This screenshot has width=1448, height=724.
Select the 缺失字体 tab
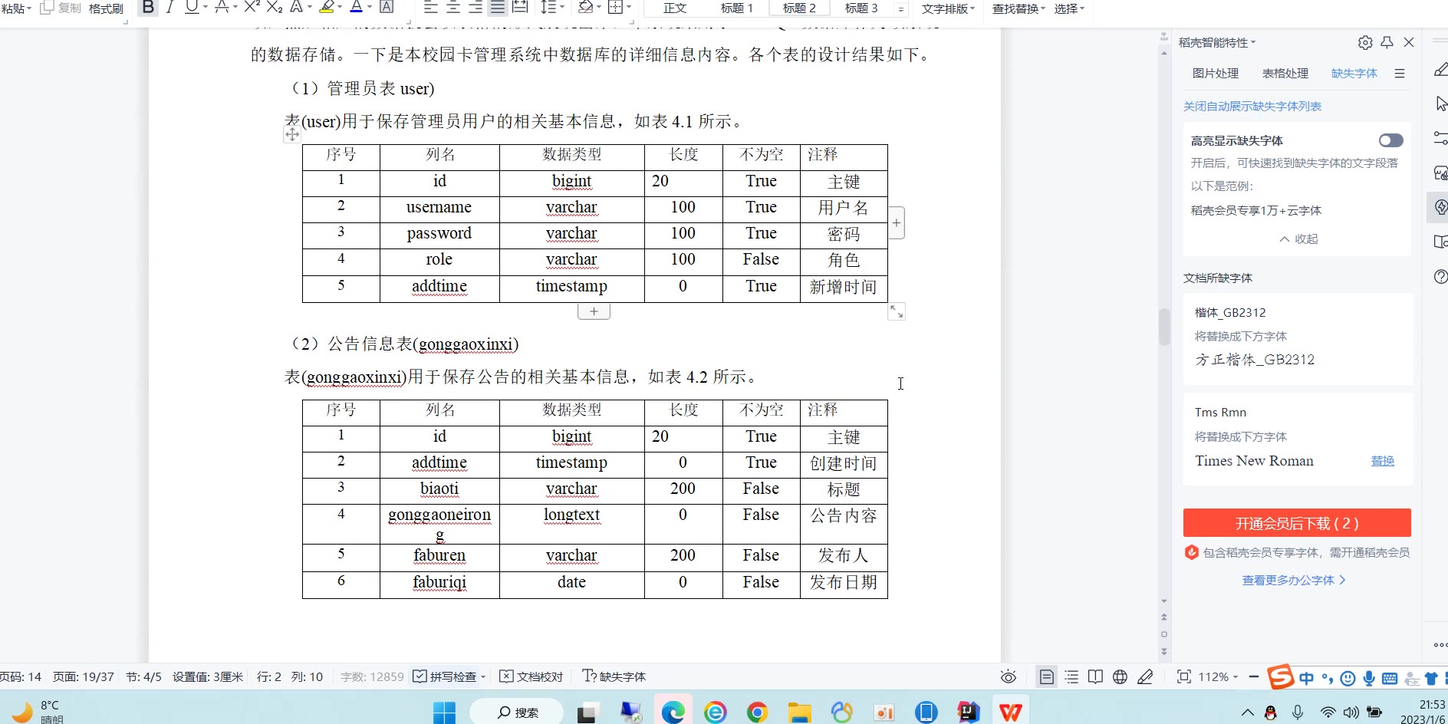coord(1354,74)
